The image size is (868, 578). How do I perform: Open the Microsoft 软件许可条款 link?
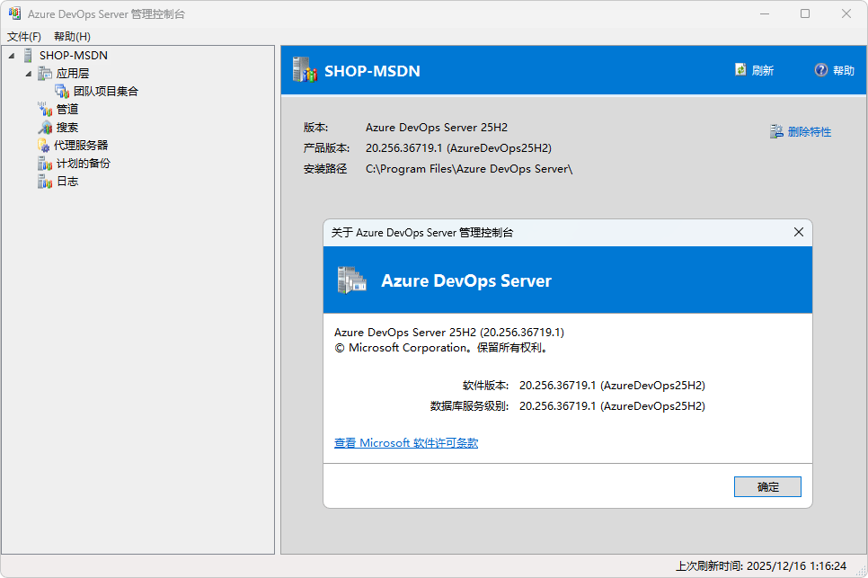(x=406, y=443)
